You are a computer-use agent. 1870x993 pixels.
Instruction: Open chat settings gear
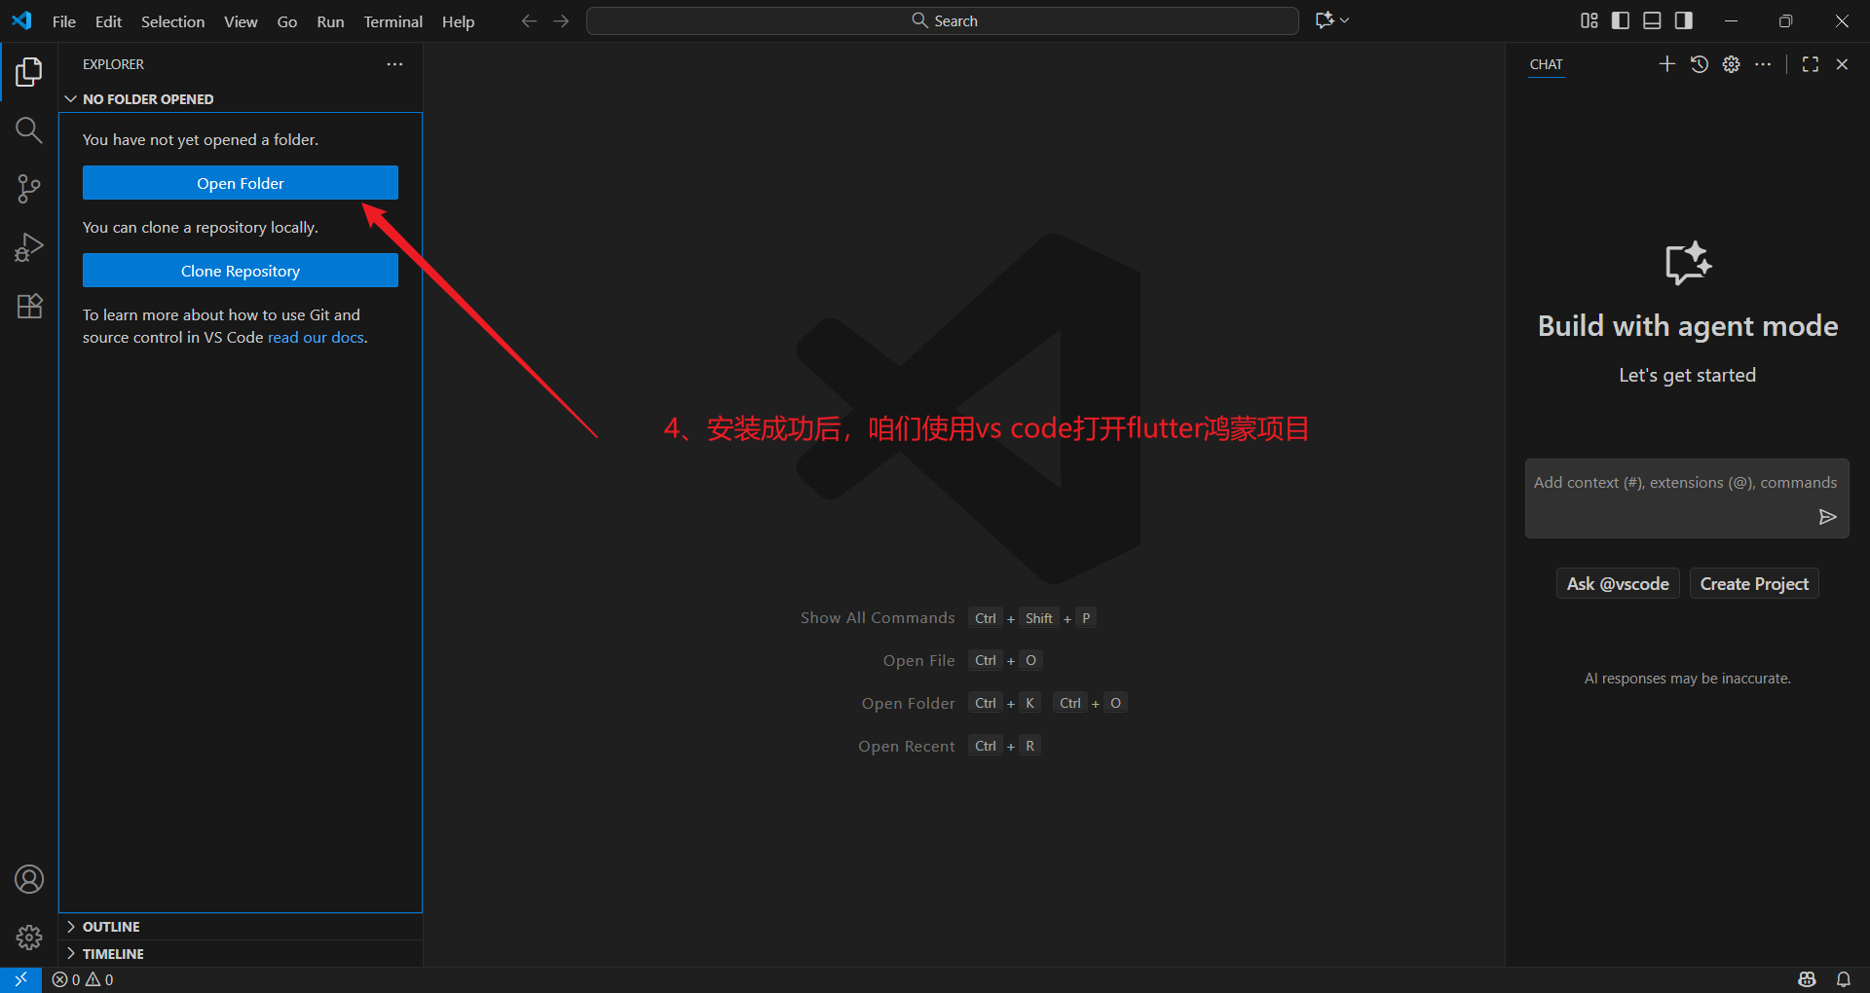[x=1731, y=64]
